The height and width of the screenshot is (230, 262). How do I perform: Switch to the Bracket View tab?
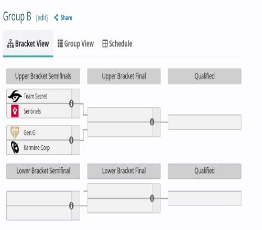tap(28, 43)
